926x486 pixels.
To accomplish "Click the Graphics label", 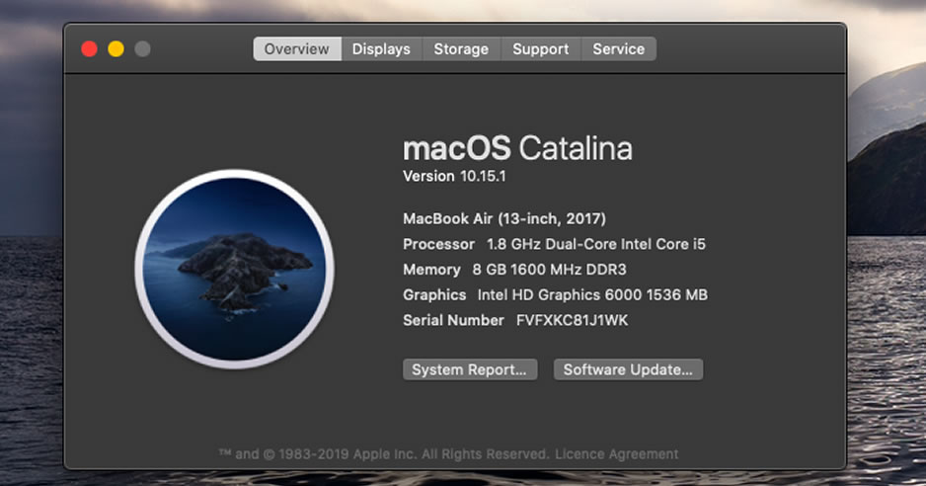I will tap(434, 295).
